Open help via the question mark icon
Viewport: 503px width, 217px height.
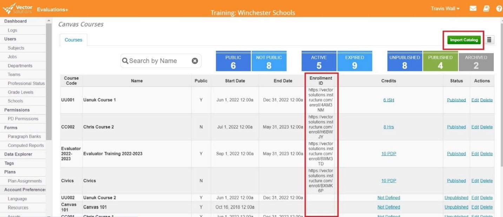pyautogui.click(x=499, y=8)
